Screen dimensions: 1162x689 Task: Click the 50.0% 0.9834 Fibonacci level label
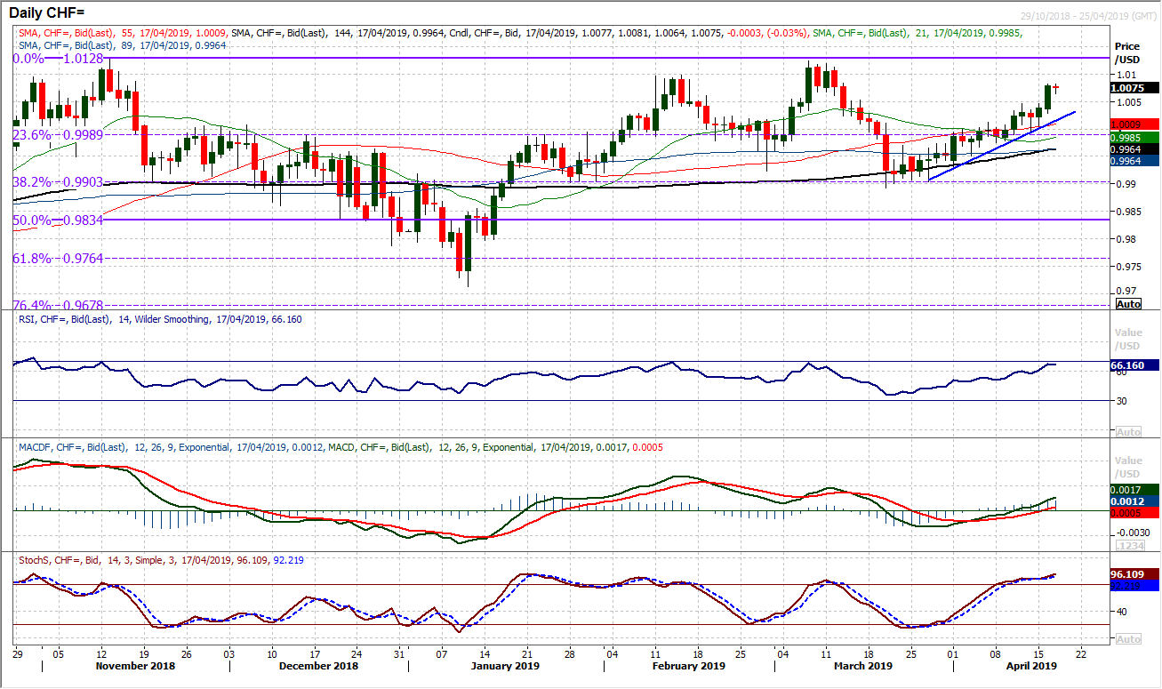(59, 220)
